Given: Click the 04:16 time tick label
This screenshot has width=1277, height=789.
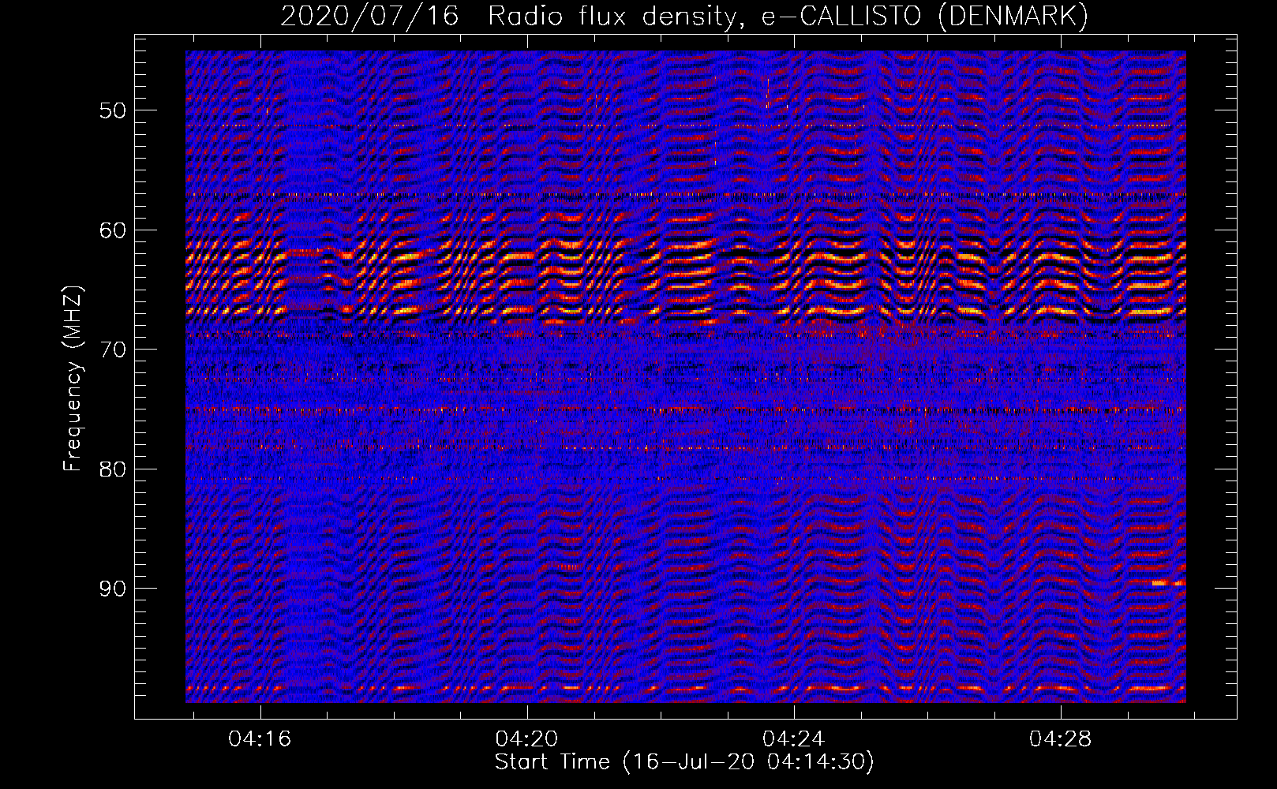Looking at the screenshot, I should pos(260,739).
